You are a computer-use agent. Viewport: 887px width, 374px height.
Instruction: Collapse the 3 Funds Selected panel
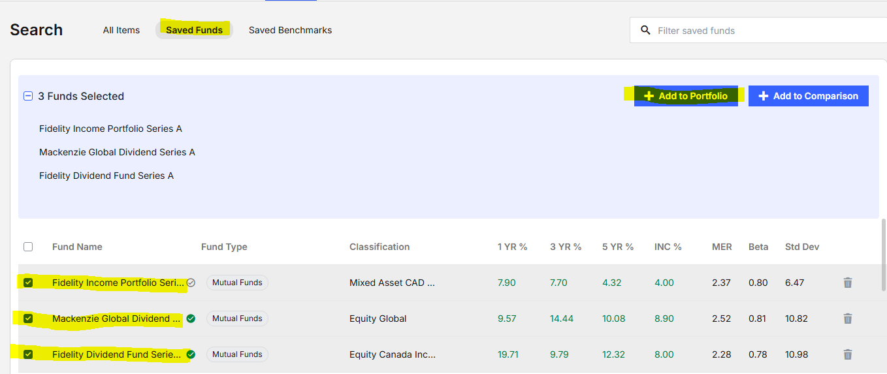tap(28, 96)
